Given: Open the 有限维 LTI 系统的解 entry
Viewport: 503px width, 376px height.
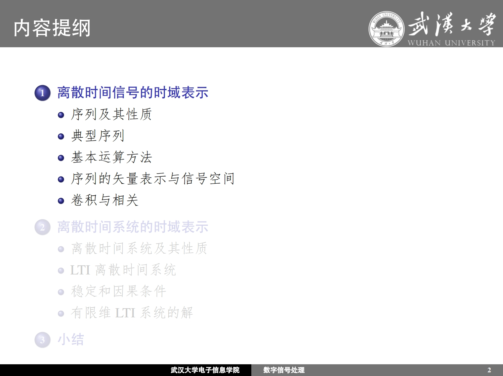Looking at the screenshot, I should [132, 313].
